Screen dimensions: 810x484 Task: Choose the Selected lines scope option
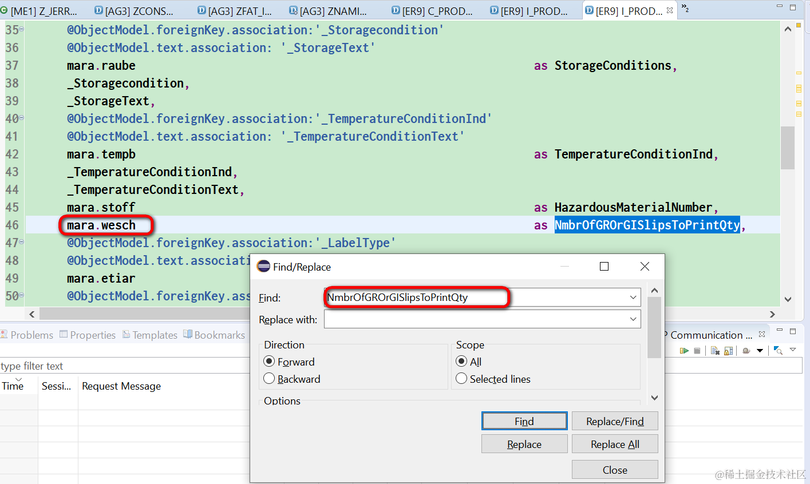tap(461, 379)
